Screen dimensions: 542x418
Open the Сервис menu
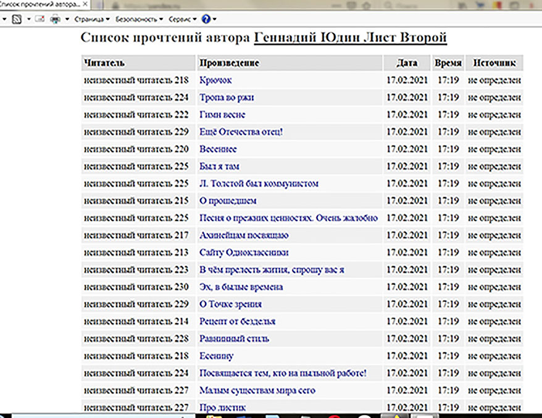183,19
